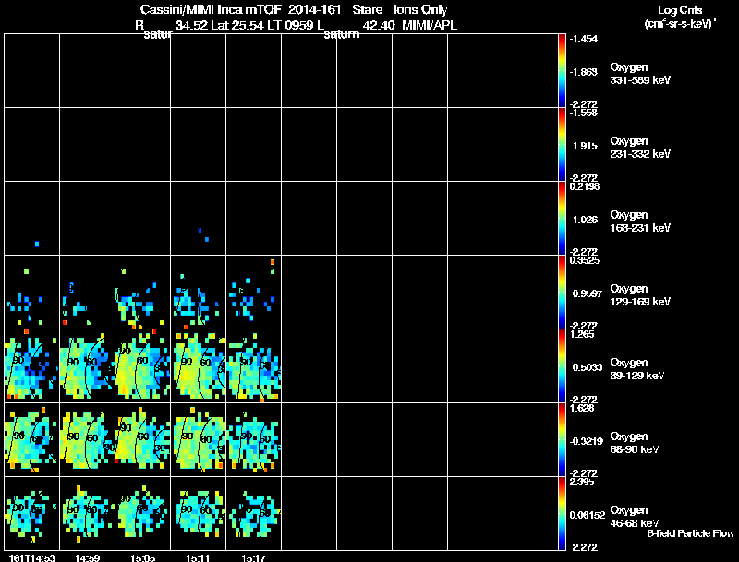The width and height of the screenshot is (739, 562).
Task: Click the '-1.454' scale maximum value
Action: [584, 39]
